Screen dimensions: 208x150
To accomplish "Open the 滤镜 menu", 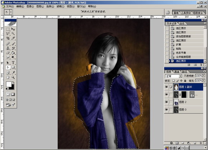I will (x=61, y=6).
